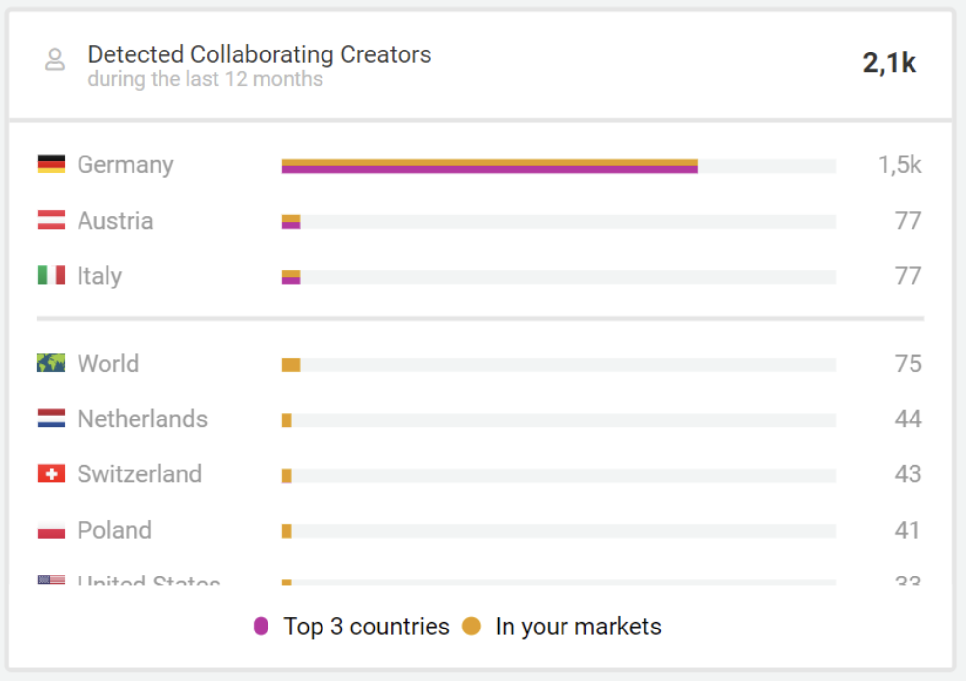This screenshot has height=681, width=966.
Task: Select the Netherlands country label
Action: coord(142,419)
